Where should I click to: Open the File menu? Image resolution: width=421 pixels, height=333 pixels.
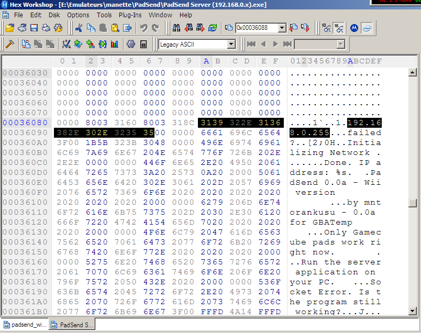click(18, 15)
